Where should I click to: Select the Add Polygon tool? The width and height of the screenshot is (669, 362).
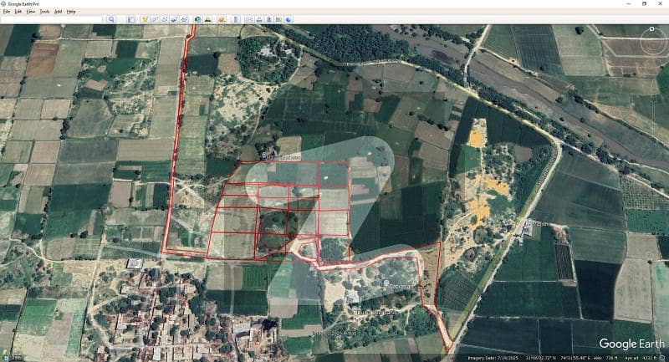(x=155, y=19)
